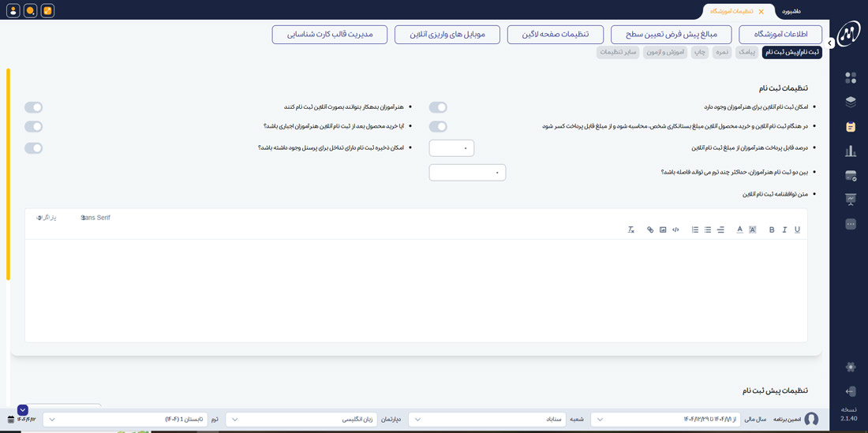
Task: Toggle امکان ثبت نام آنلاین برای هنرآموزان
Action: pos(438,107)
